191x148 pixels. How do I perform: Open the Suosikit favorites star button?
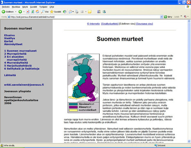[x=56, y=12]
